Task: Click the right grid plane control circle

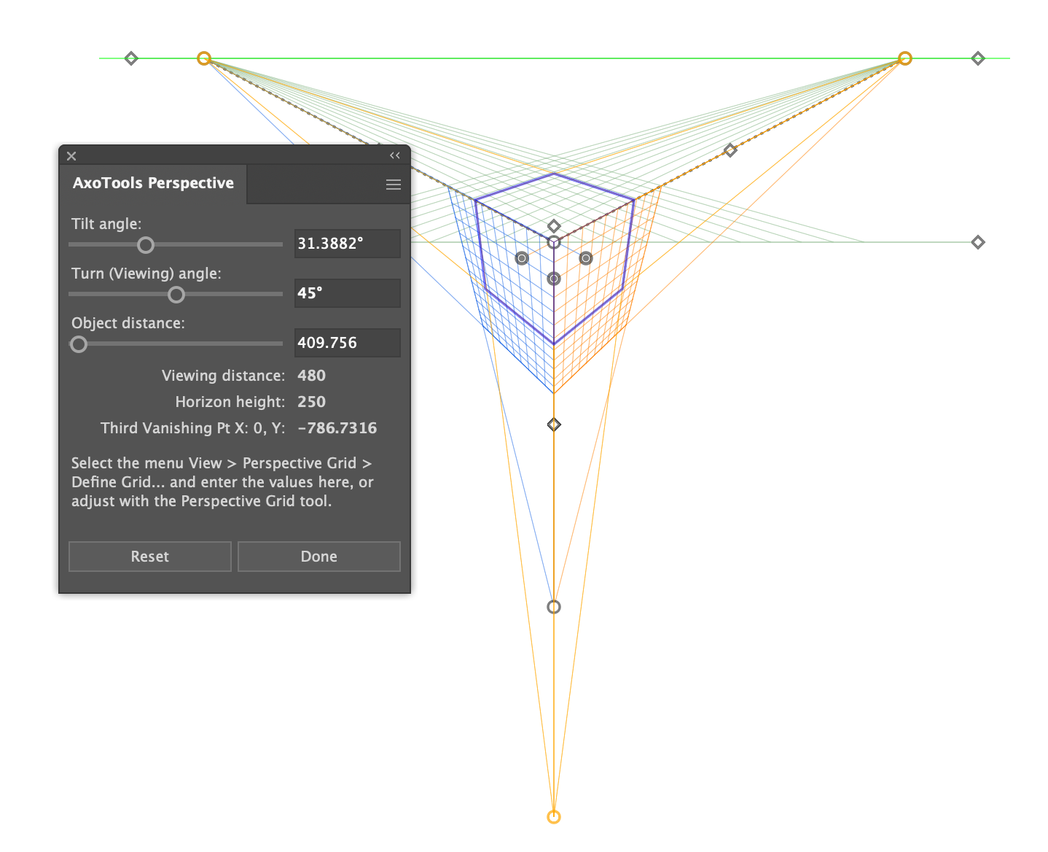Action: (586, 257)
